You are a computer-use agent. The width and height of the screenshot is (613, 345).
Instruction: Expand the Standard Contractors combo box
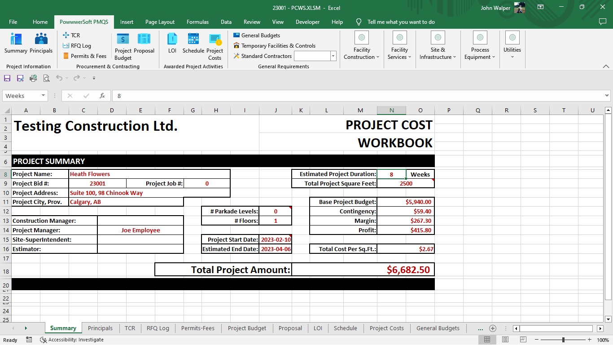pyautogui.click(x=333, y=56)
